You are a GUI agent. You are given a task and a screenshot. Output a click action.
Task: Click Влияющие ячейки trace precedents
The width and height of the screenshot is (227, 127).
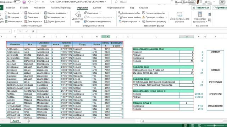(129, 13)
